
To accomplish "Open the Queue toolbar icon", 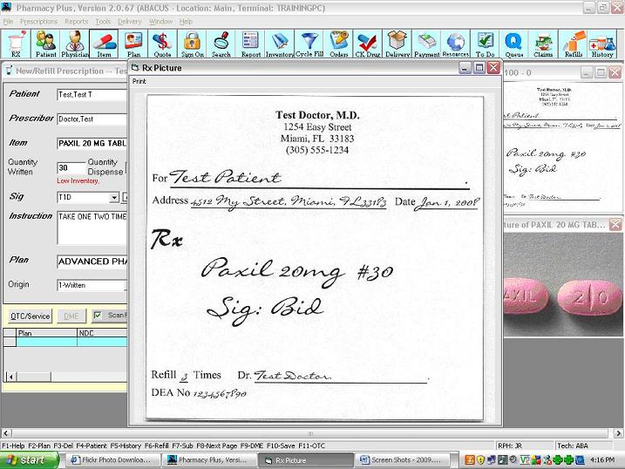I will pos(513,44).
